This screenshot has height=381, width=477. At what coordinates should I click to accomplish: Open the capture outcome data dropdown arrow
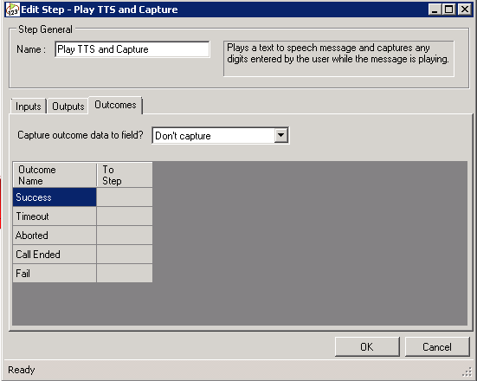click(280, 135)
